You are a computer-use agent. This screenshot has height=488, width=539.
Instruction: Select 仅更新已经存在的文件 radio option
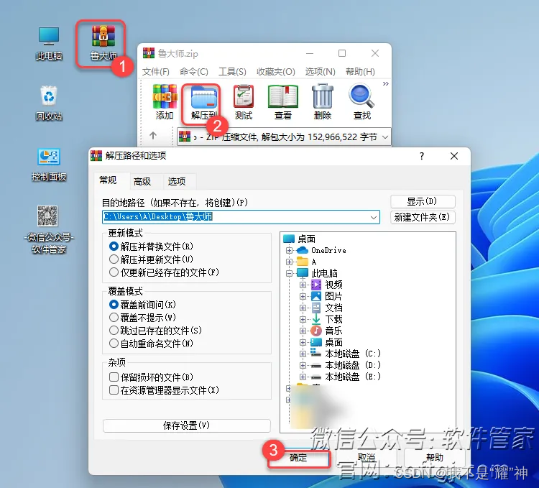coord(114,272)
